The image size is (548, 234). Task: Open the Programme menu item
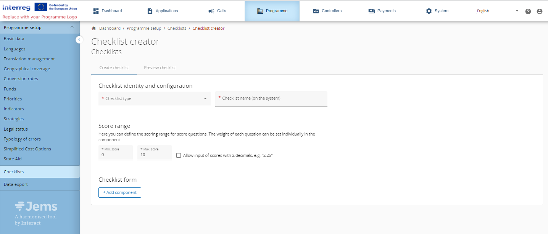point(272,11)
